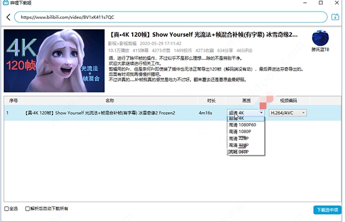345x222 pixels.
Task: Click the 视频编码 column header
Action: pos(288,101)
